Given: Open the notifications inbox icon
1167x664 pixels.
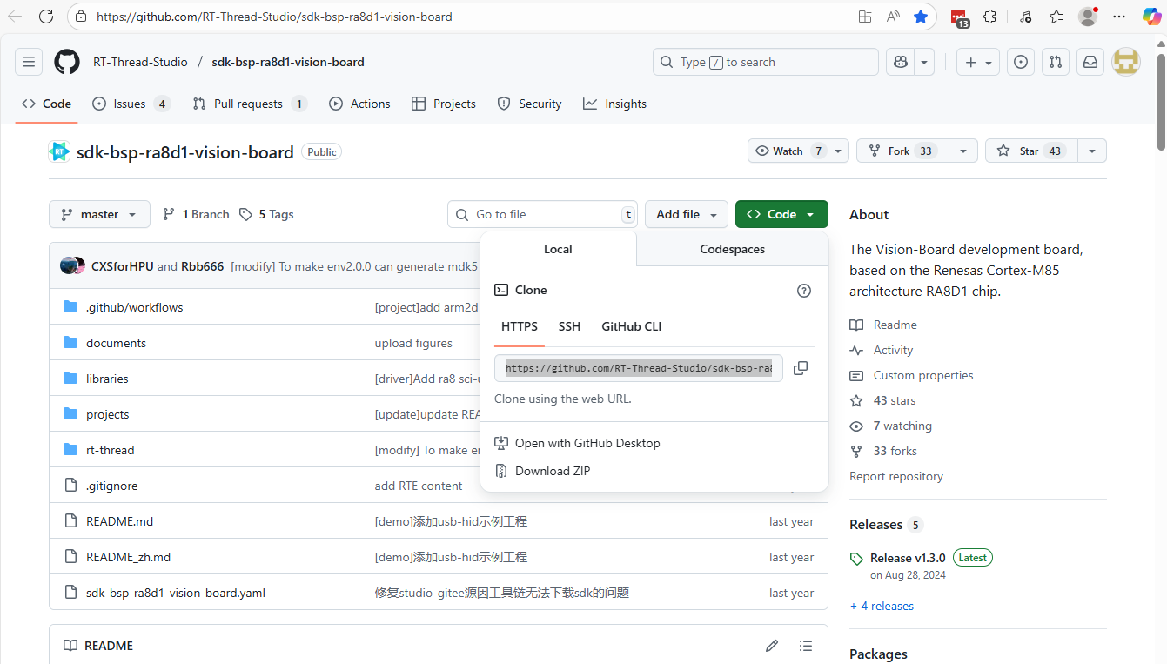Looking at the screenshot, I should click(x=1089, y=62).
